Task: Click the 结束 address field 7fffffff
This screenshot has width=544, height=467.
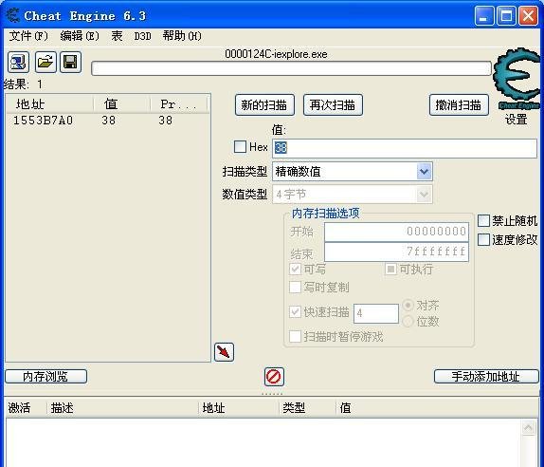Action: coord(396,252)
